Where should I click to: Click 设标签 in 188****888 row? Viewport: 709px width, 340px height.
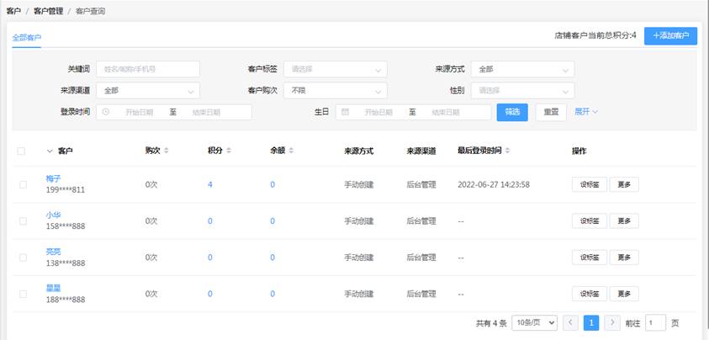pyautogui.click(x=590, y=294)
